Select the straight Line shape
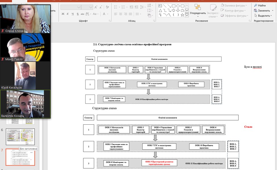This screenshot has width=277, height=170. pos(165,6)
